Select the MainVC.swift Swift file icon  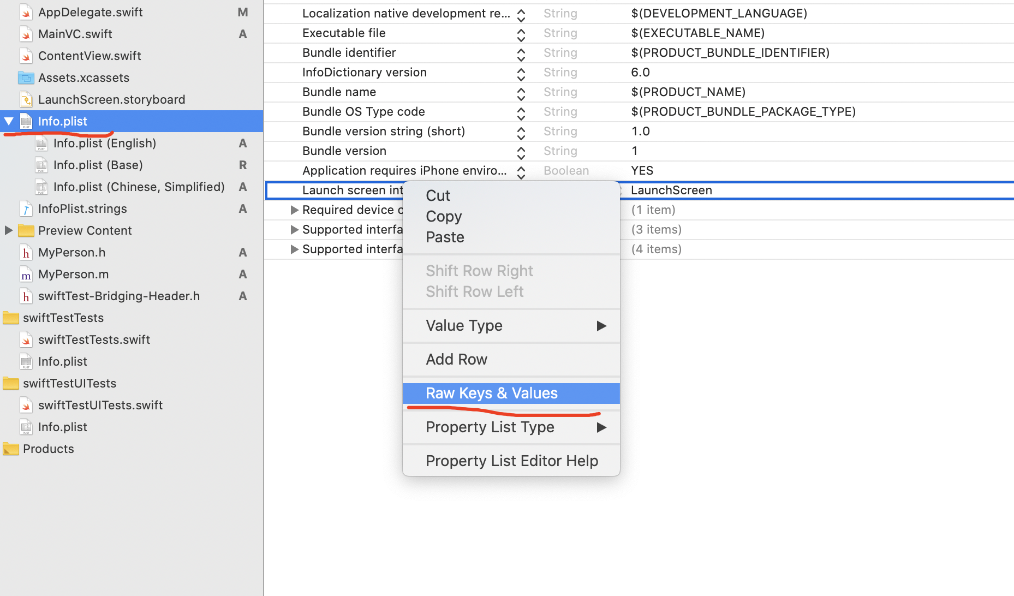pyautogui.click(x=26, y=34)
